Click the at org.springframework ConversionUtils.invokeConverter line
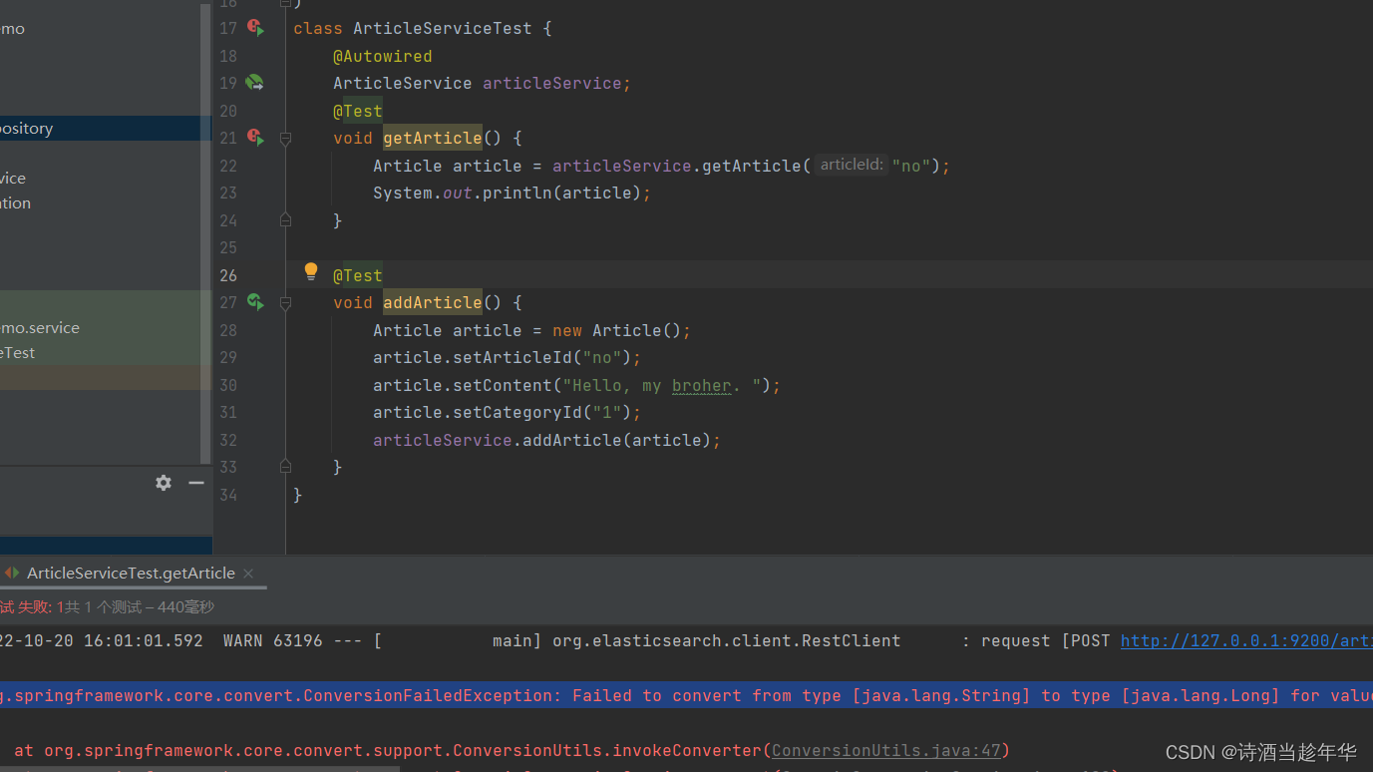Image resolution: width=1373 pixels, height=772 pixels. [513, 750]
